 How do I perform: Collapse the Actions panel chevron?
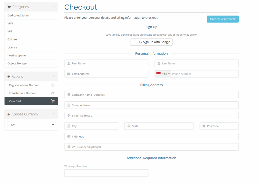tap(53, 76)
